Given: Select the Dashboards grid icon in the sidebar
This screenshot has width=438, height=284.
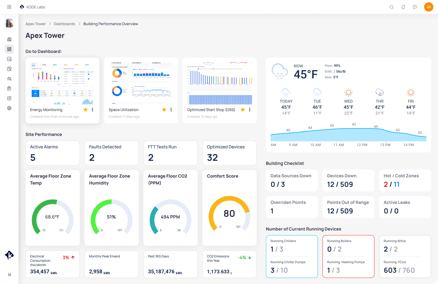Looking at the screenshot, I should coord(9,49).
